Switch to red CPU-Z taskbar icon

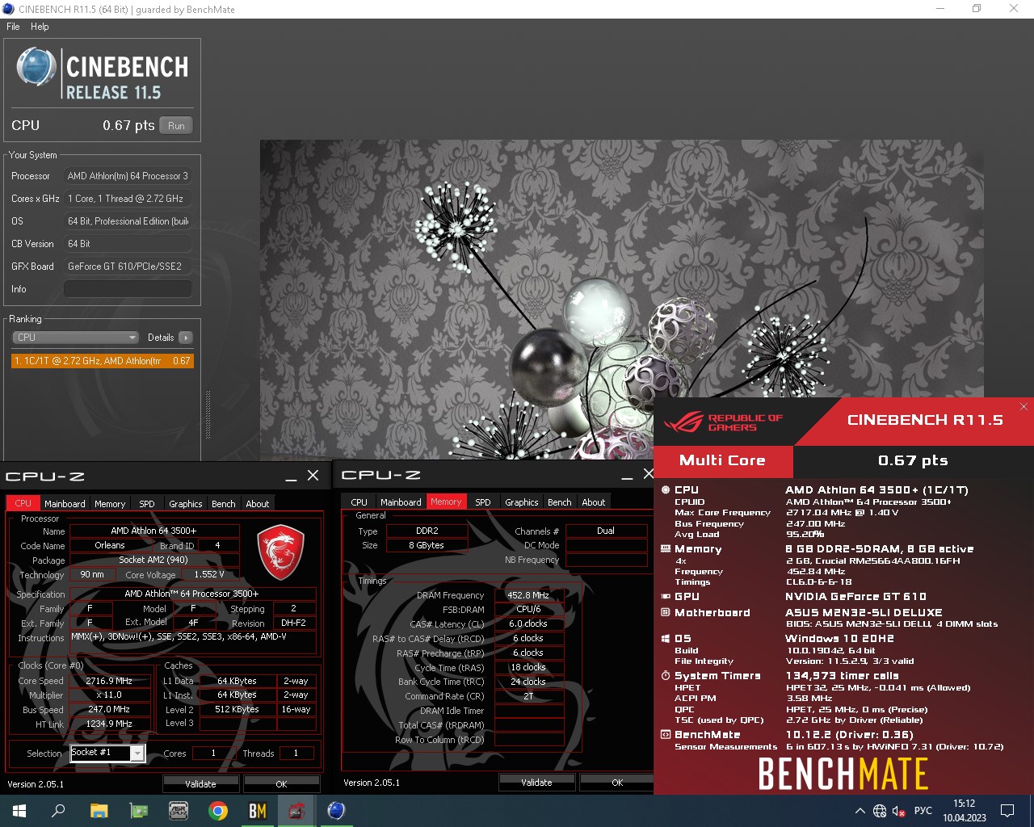coord(296,811)
